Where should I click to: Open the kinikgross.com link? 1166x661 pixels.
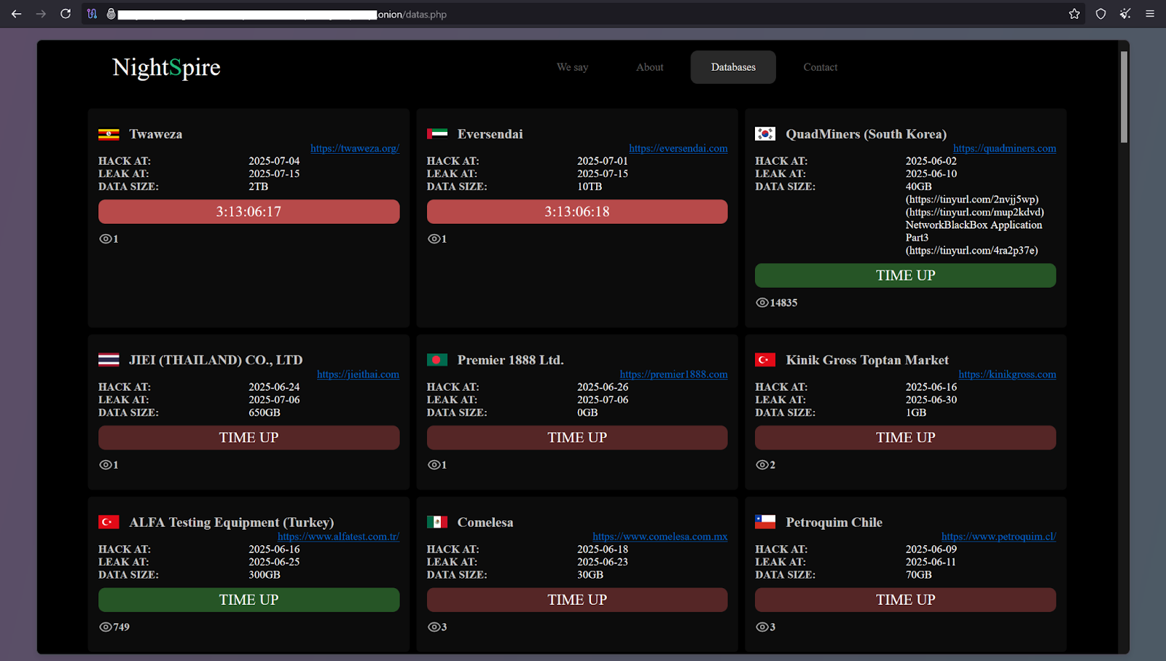click(1007, 374)
